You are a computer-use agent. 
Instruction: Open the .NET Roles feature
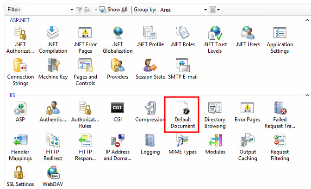[183, 37]
